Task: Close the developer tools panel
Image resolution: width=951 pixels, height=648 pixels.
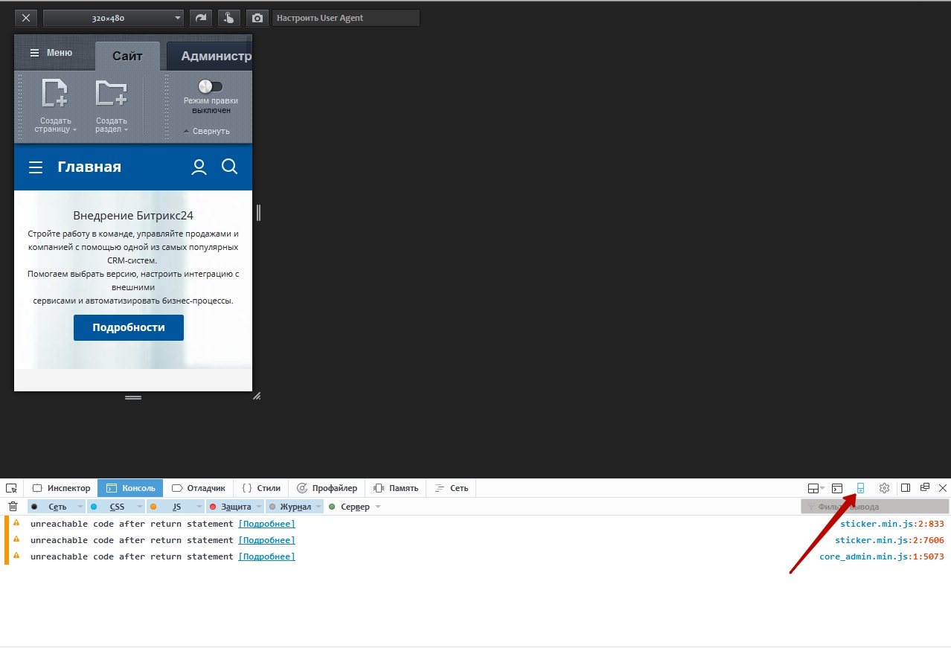Action: click(943, 488)
